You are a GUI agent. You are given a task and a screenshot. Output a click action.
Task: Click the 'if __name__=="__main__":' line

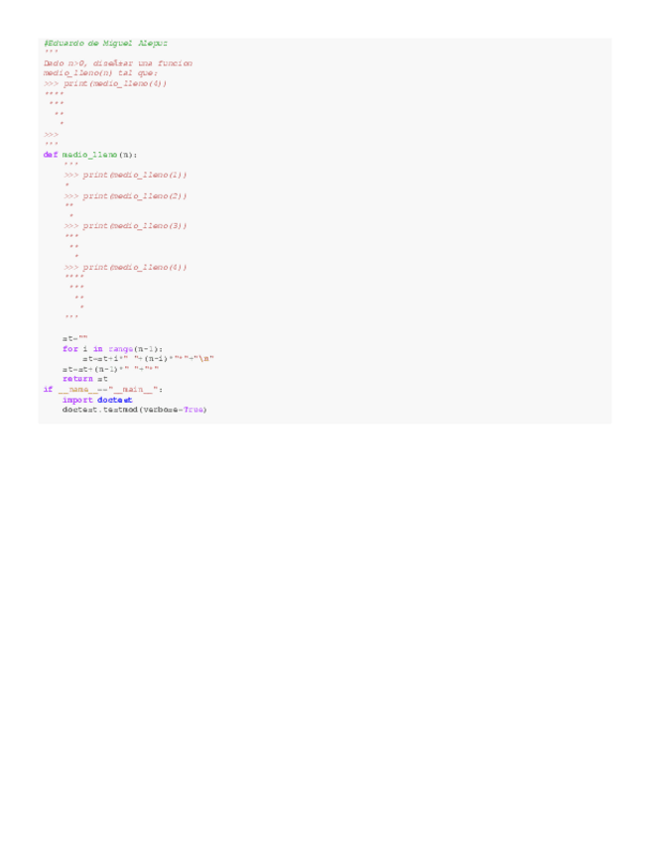pyautogui.click(x=103, y=390)
